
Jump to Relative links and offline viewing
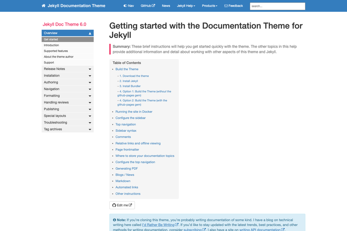138,143
